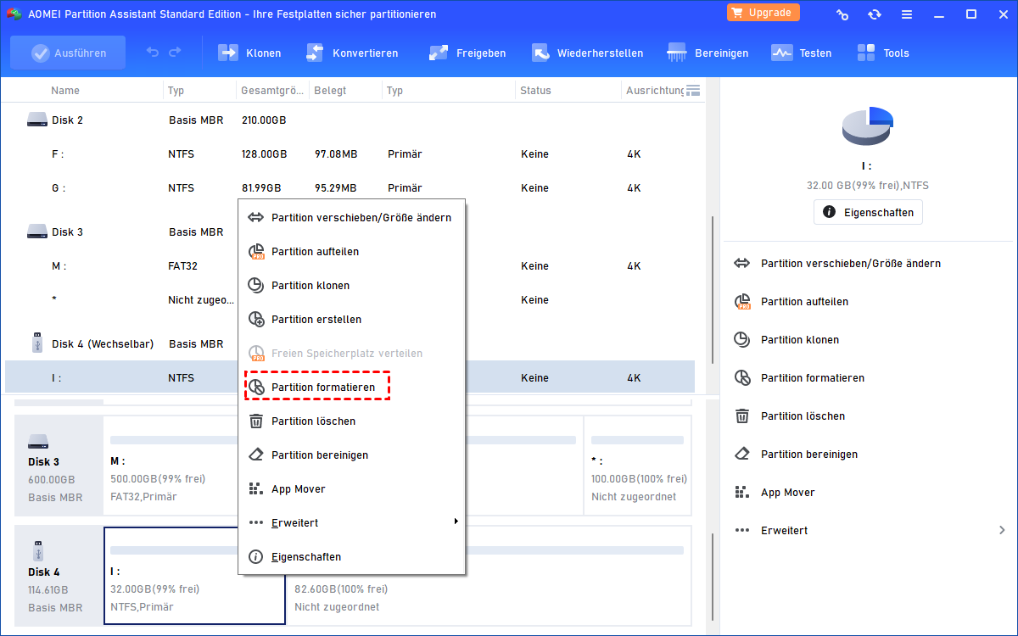Expand Erweitert chevron in right panel
This screenshot has height=636, width=1018.
pyautogui.click(x=1002, y=531)
